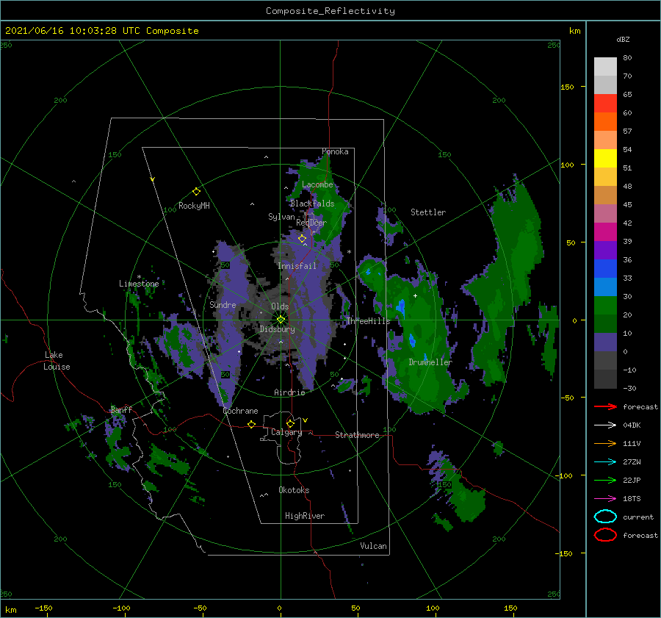
Task: Click the white plus marker east of ThreeHills
Action: pos(415,295)
